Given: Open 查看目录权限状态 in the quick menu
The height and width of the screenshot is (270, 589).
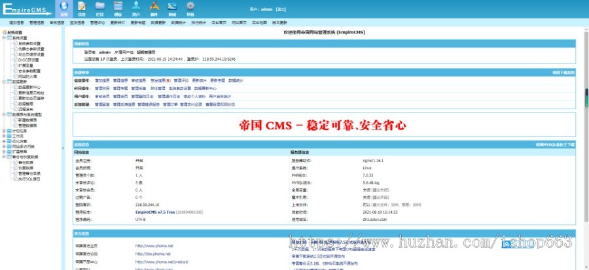Looking at the screenshot, I should pos(220,105).
